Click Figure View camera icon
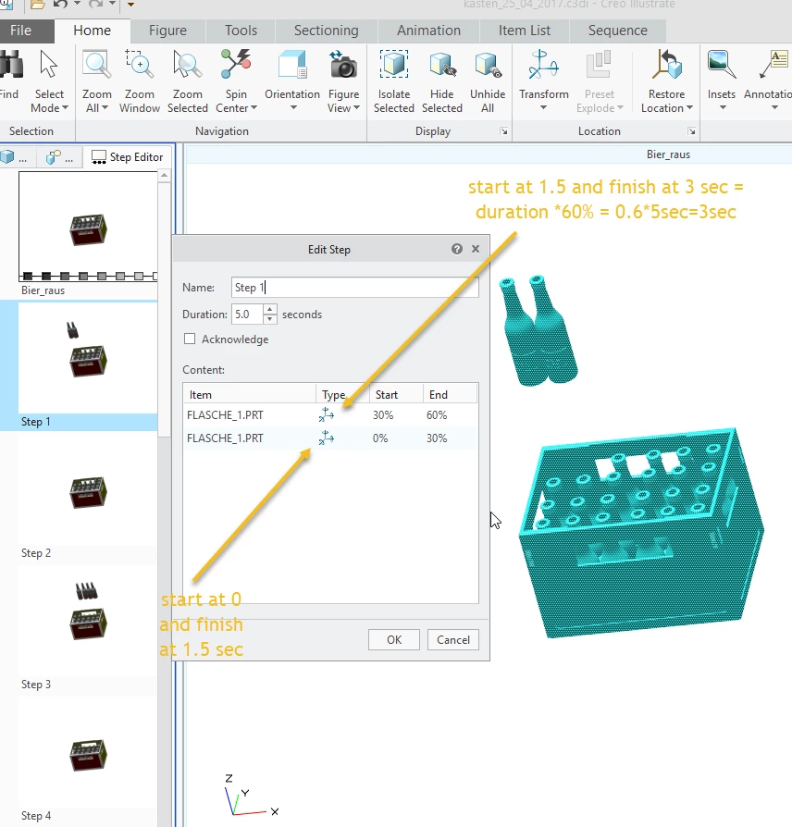Viewport: 792px width, 827px height. coord(343,65)
